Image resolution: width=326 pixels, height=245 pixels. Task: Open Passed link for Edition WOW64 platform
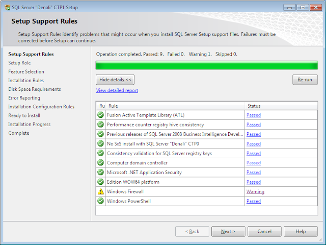coord(254,182)
